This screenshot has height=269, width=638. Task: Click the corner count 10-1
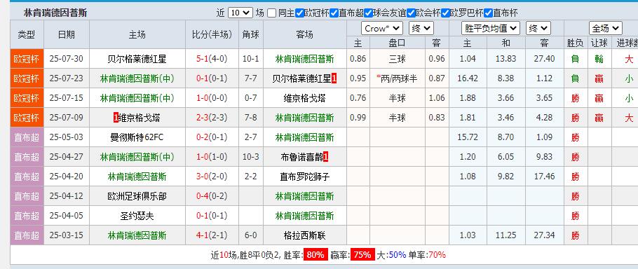[x=251, y=59]
